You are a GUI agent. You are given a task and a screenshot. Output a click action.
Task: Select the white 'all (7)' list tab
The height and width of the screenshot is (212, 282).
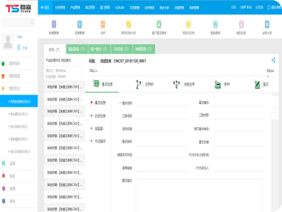coord(55,49)
